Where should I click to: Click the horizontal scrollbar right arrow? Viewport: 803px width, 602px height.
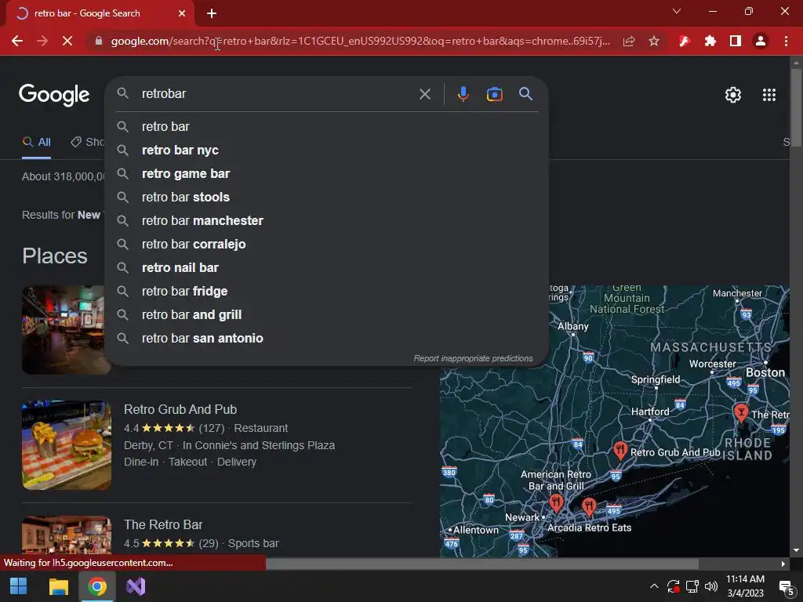point(783,564)
